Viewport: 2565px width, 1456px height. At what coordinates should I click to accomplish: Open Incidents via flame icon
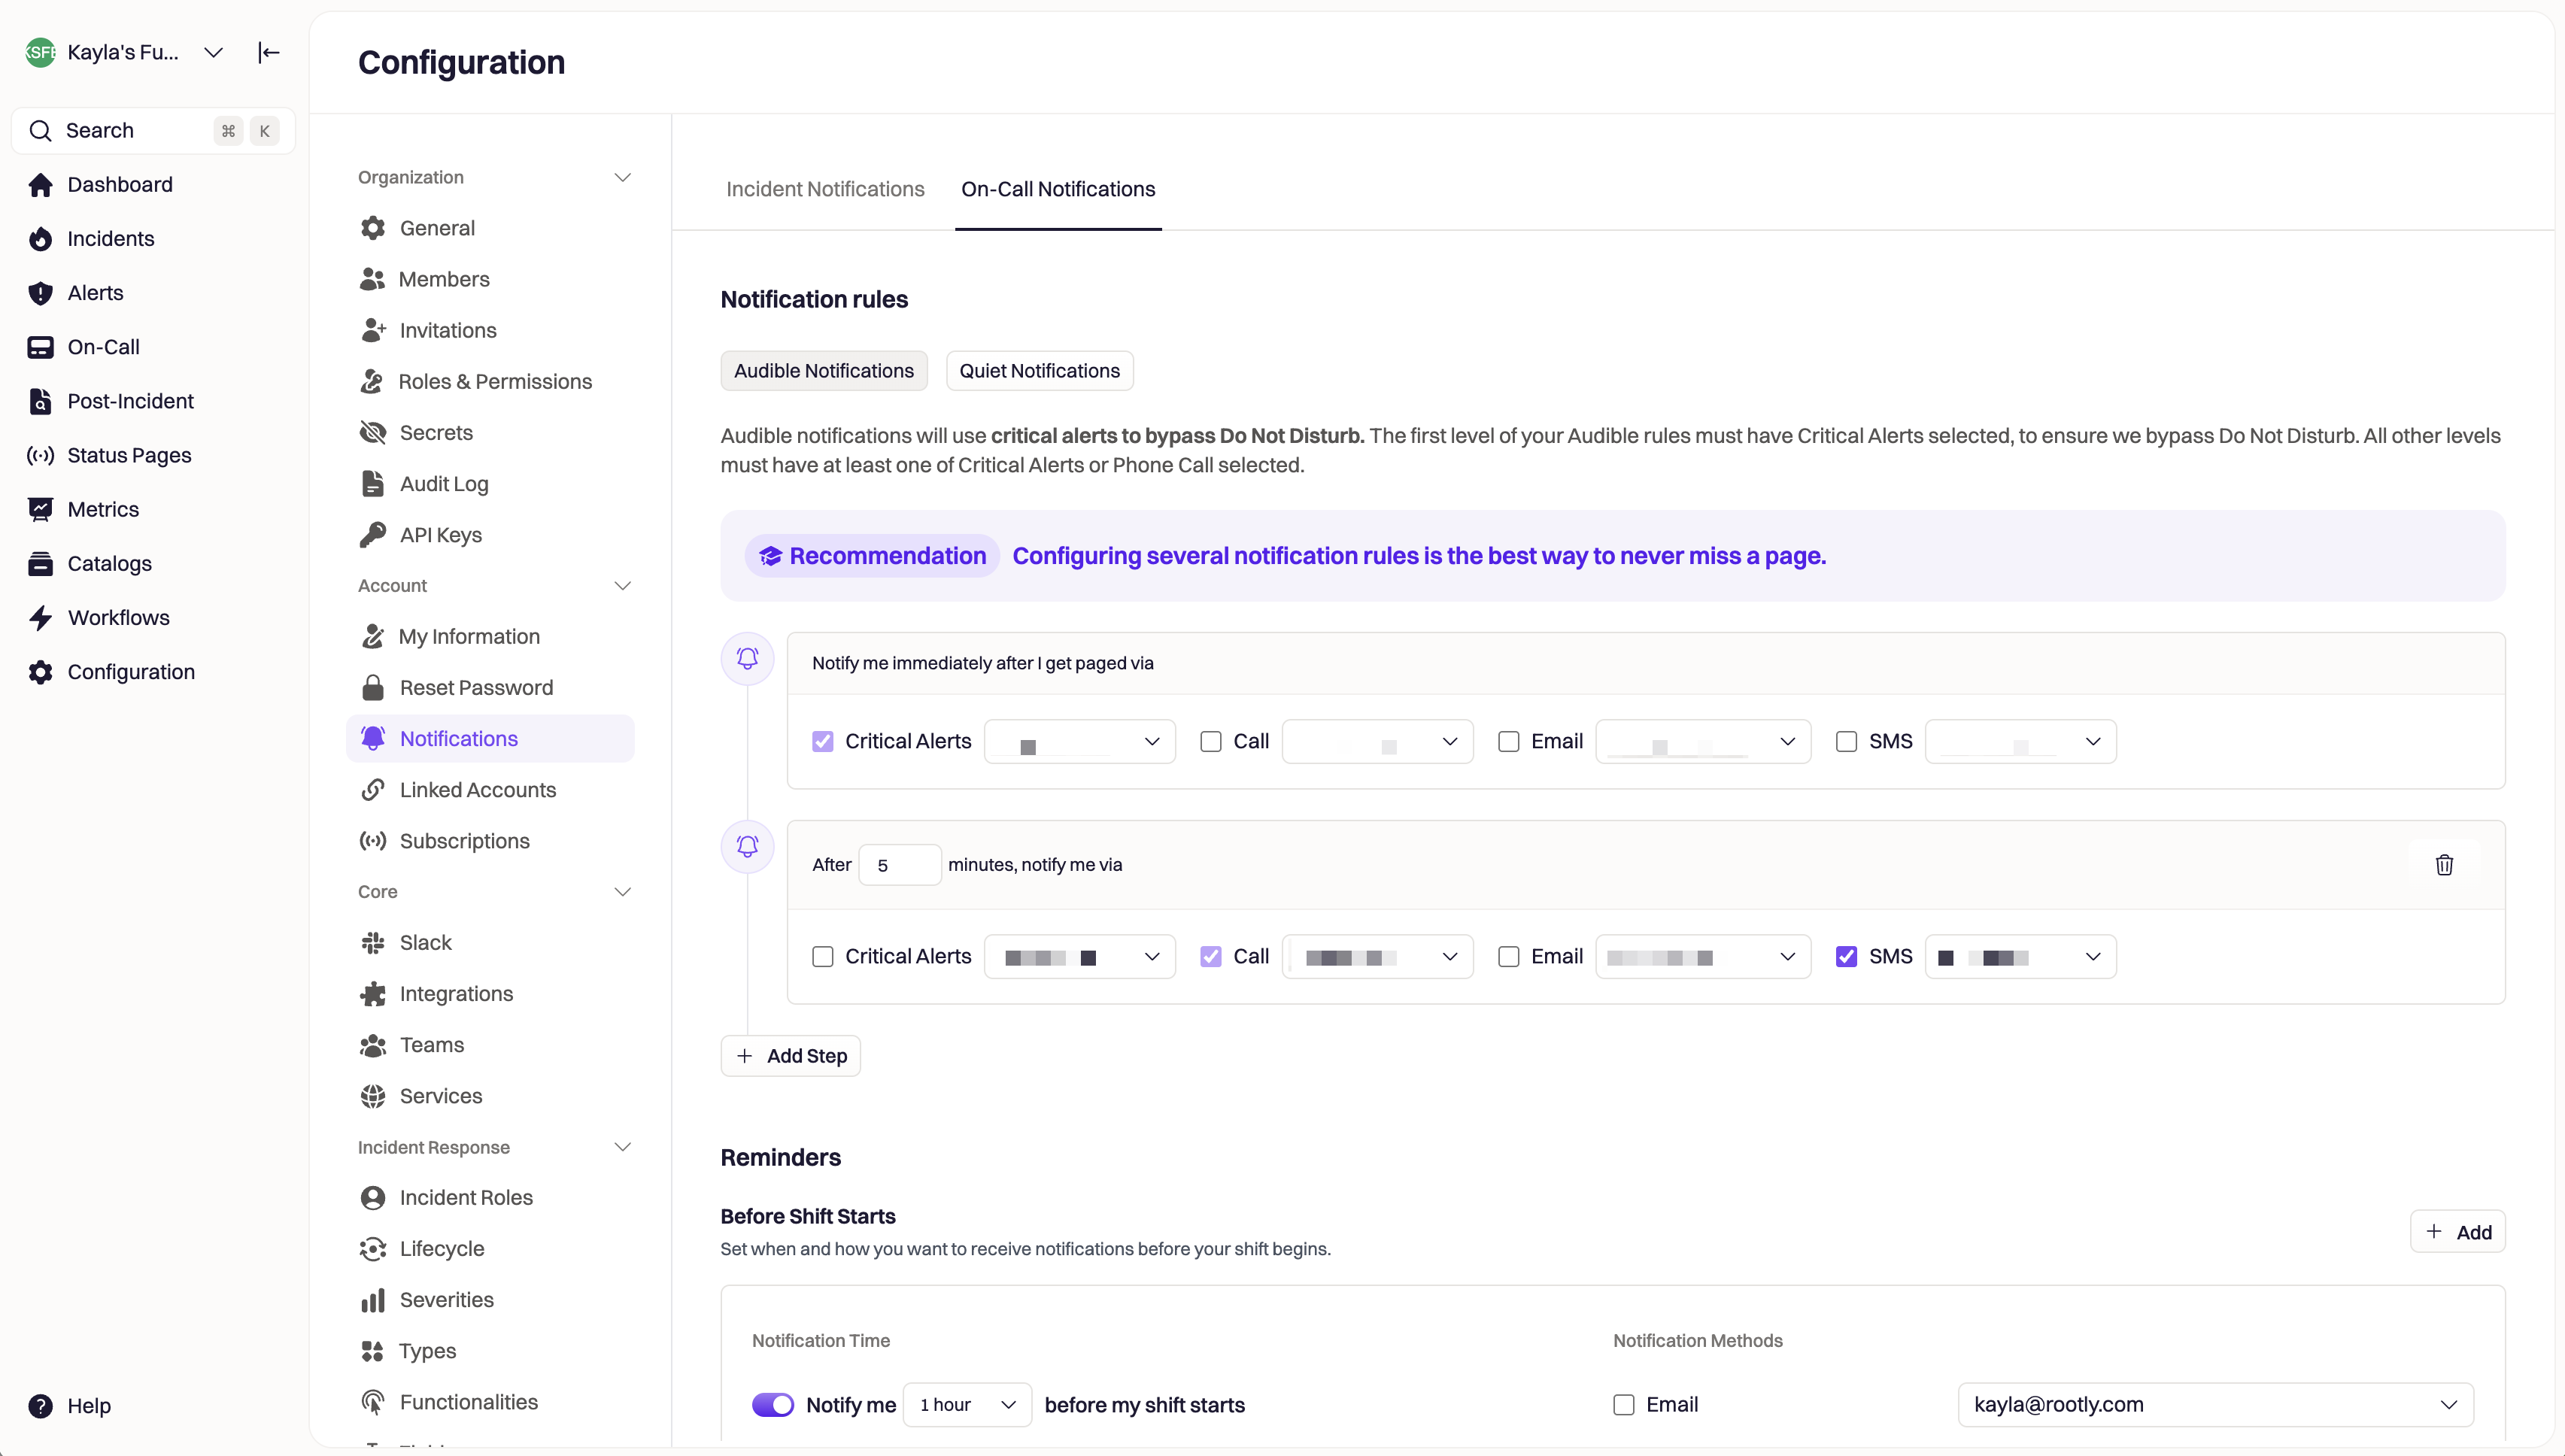[40, 239]
